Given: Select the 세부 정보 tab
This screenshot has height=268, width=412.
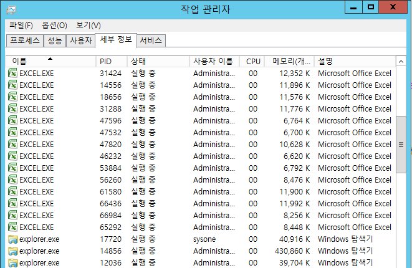Looking at the screenshot, I should click(116, 40).
